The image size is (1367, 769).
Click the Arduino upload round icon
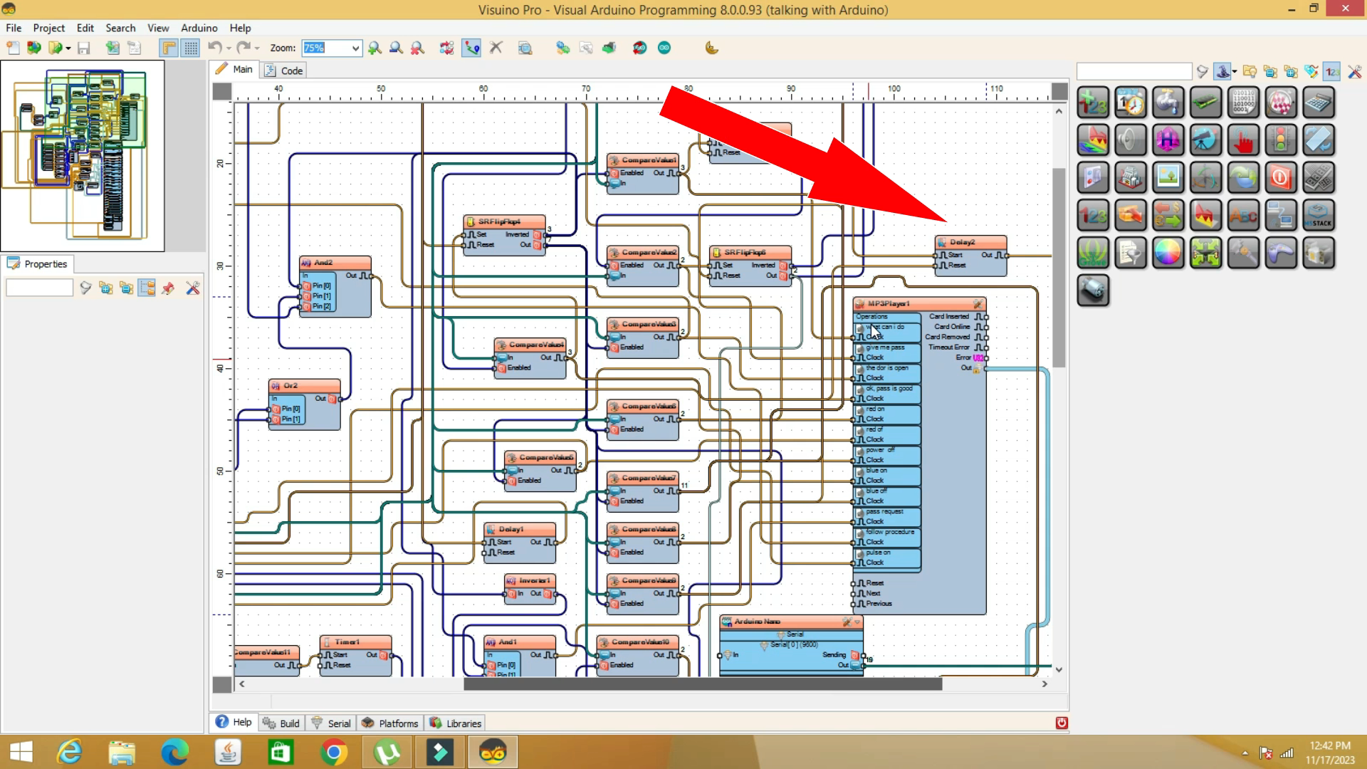(664, 48)
